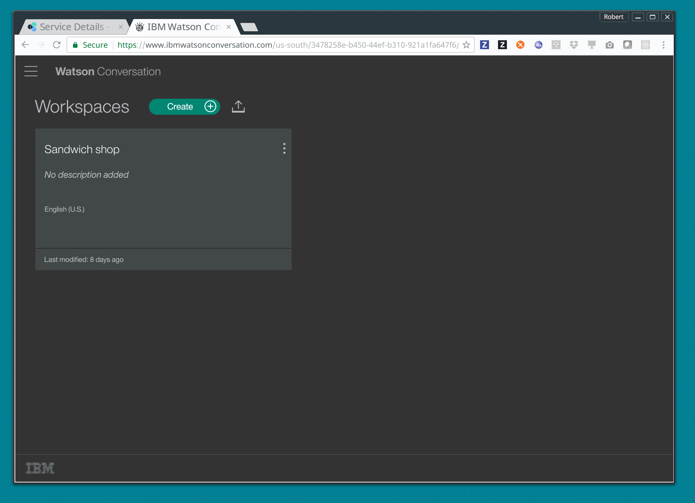Click the rounded square extension icon right of camera

pos(628,45)
